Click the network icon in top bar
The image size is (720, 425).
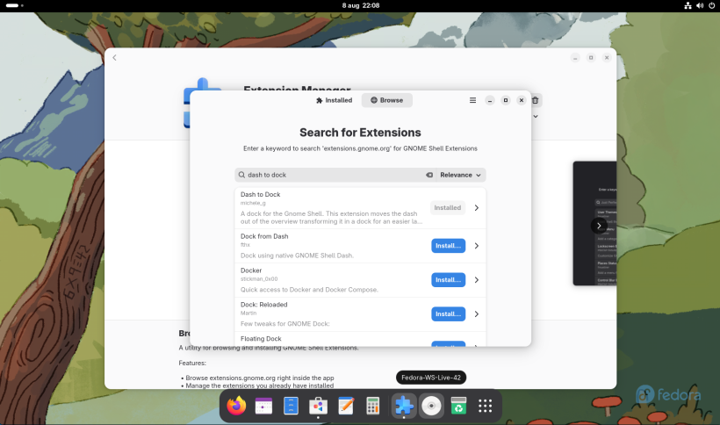688,5
